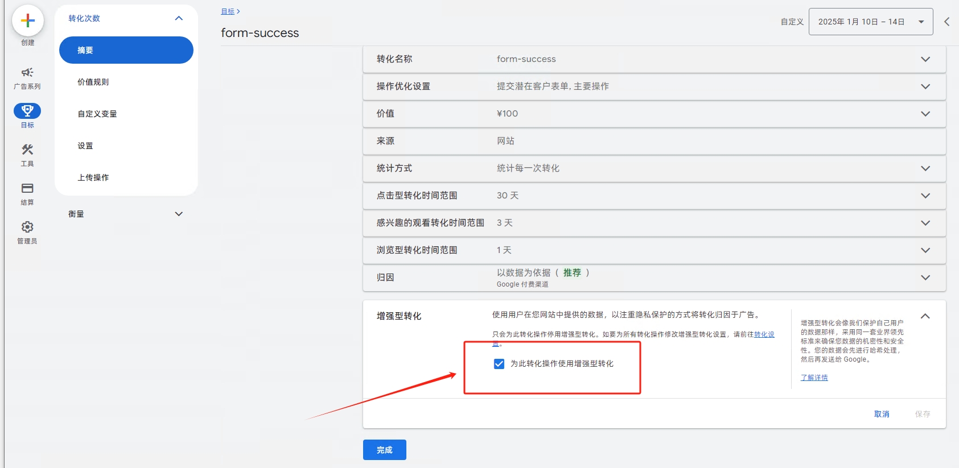Expand the 点击型转化时间范围 row
959x468 pixels.
925,196
